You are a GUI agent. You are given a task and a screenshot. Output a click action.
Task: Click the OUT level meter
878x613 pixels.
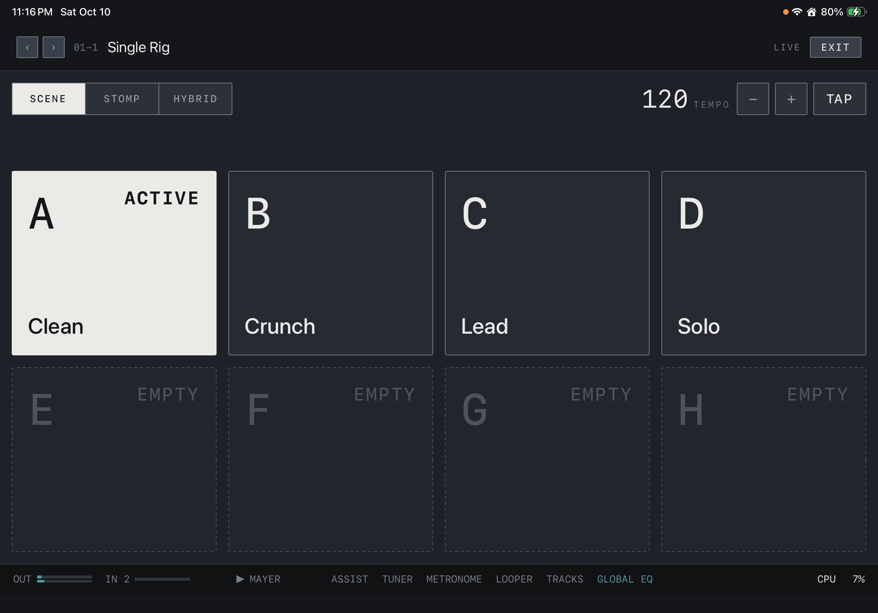pyautogui.click(x=64, y=579)
